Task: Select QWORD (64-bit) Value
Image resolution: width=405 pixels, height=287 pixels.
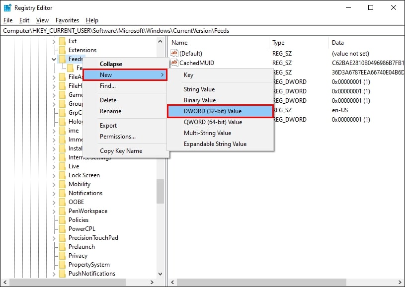Action: tap(220, 122)
